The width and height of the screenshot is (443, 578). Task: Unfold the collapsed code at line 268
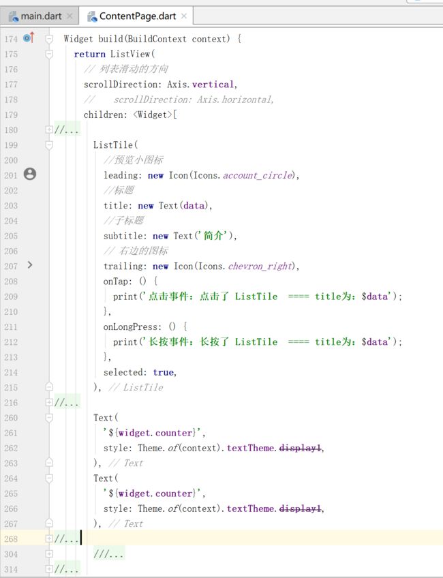click(49, 538)
